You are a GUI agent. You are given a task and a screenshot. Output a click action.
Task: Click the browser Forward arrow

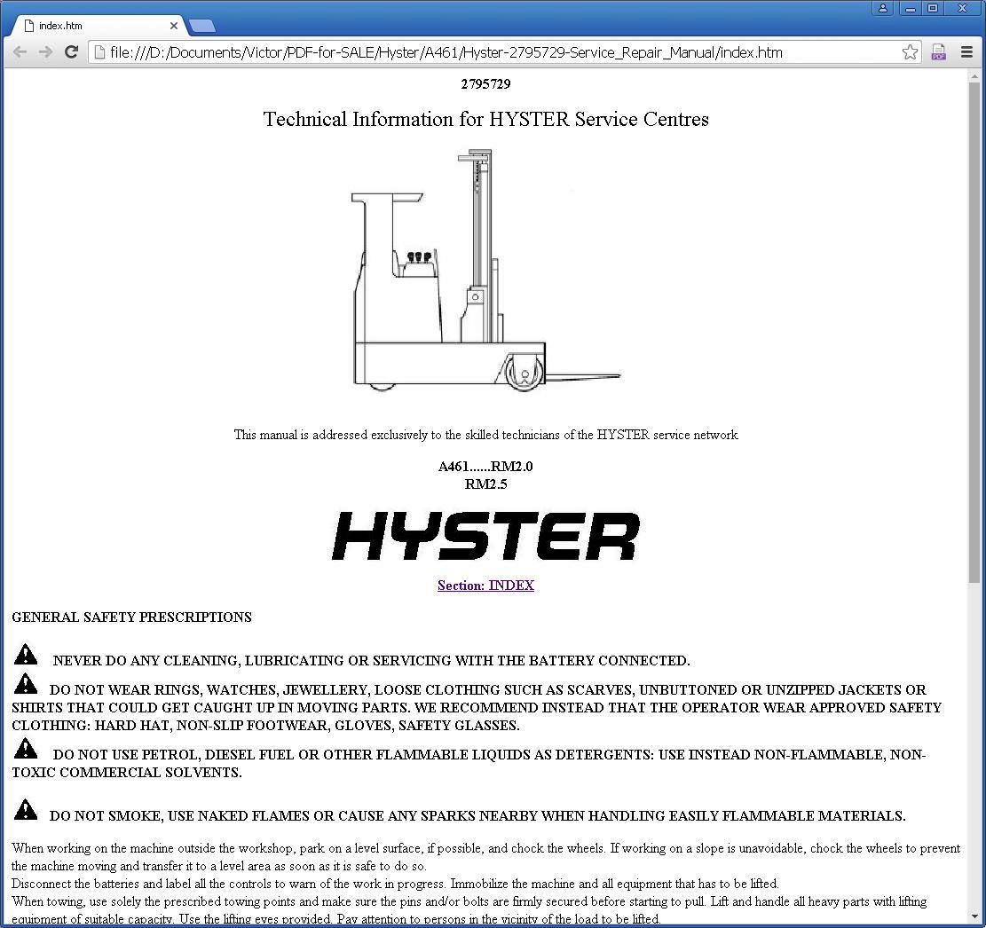[x=45, y=52]
